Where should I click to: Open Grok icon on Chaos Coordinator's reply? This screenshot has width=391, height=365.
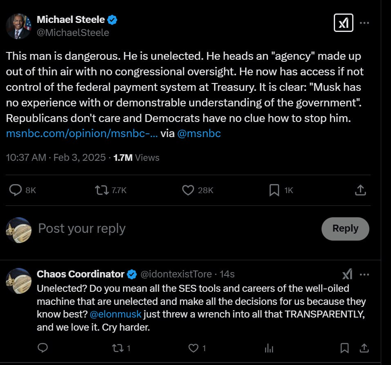click(347, 274)
